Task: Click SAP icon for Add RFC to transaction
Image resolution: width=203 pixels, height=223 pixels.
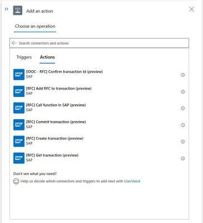Action: (19, 91)
